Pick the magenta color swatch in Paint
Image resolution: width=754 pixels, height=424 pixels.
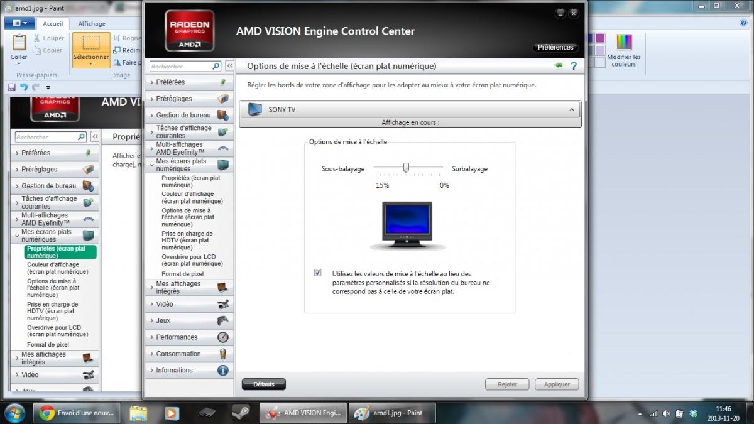pos(600,38)
